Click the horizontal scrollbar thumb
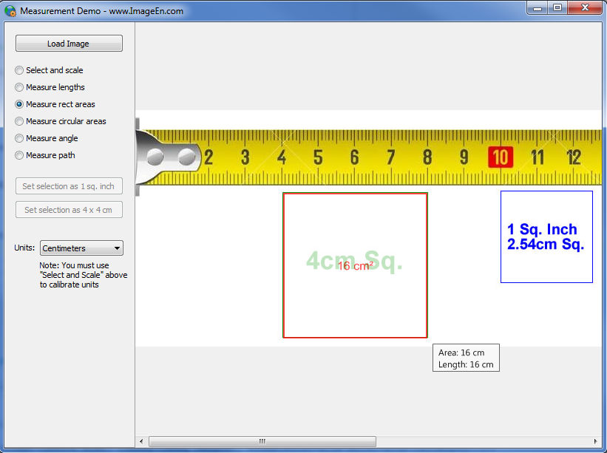 [x=262, y=441]
